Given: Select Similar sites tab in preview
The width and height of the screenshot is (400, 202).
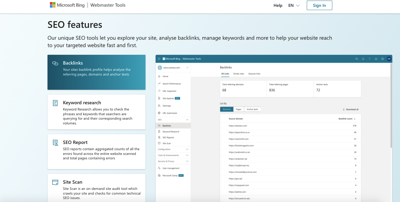Looking at the screenshot, I should pyautogui.click(x=238, y=74).
